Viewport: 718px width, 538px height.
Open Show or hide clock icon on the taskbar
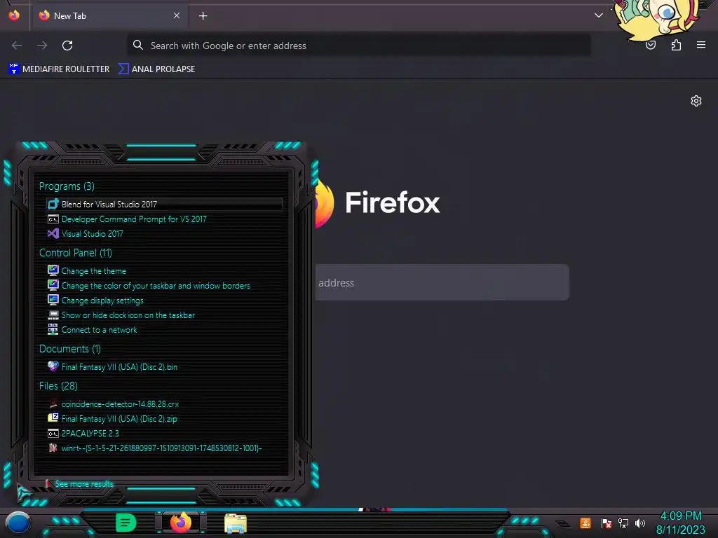(x=128, y=315)
